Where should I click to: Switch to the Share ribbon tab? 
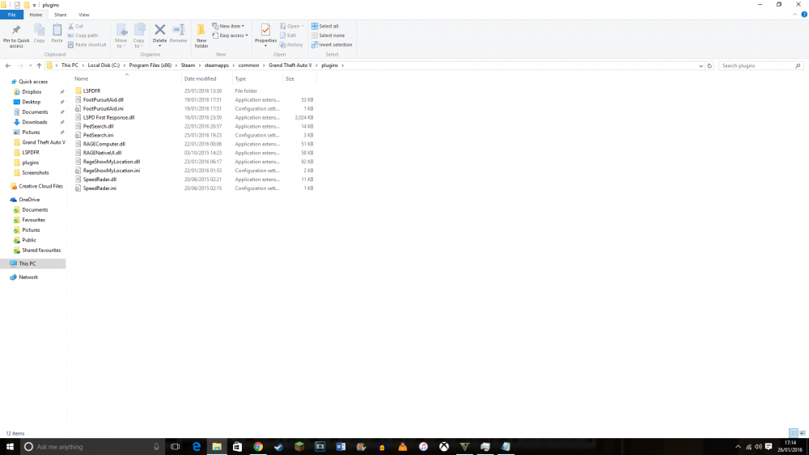tap(61, 15)
